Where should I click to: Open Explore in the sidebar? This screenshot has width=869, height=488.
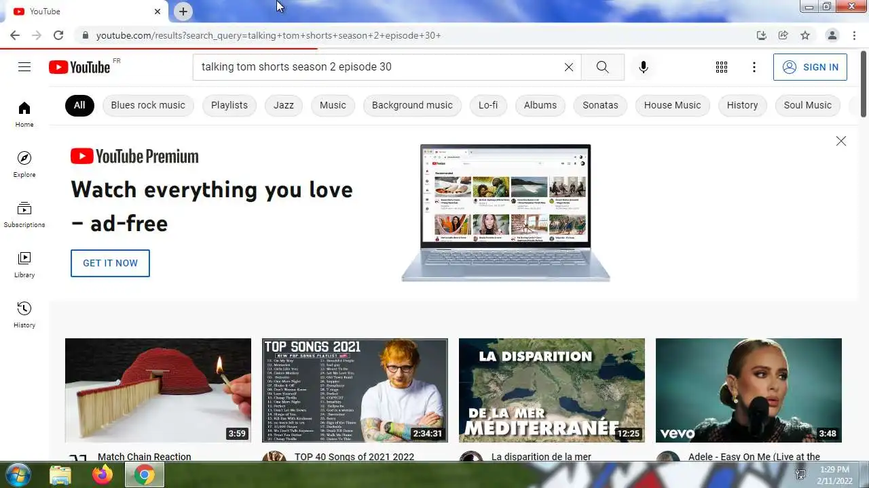(x=24, y=165)
